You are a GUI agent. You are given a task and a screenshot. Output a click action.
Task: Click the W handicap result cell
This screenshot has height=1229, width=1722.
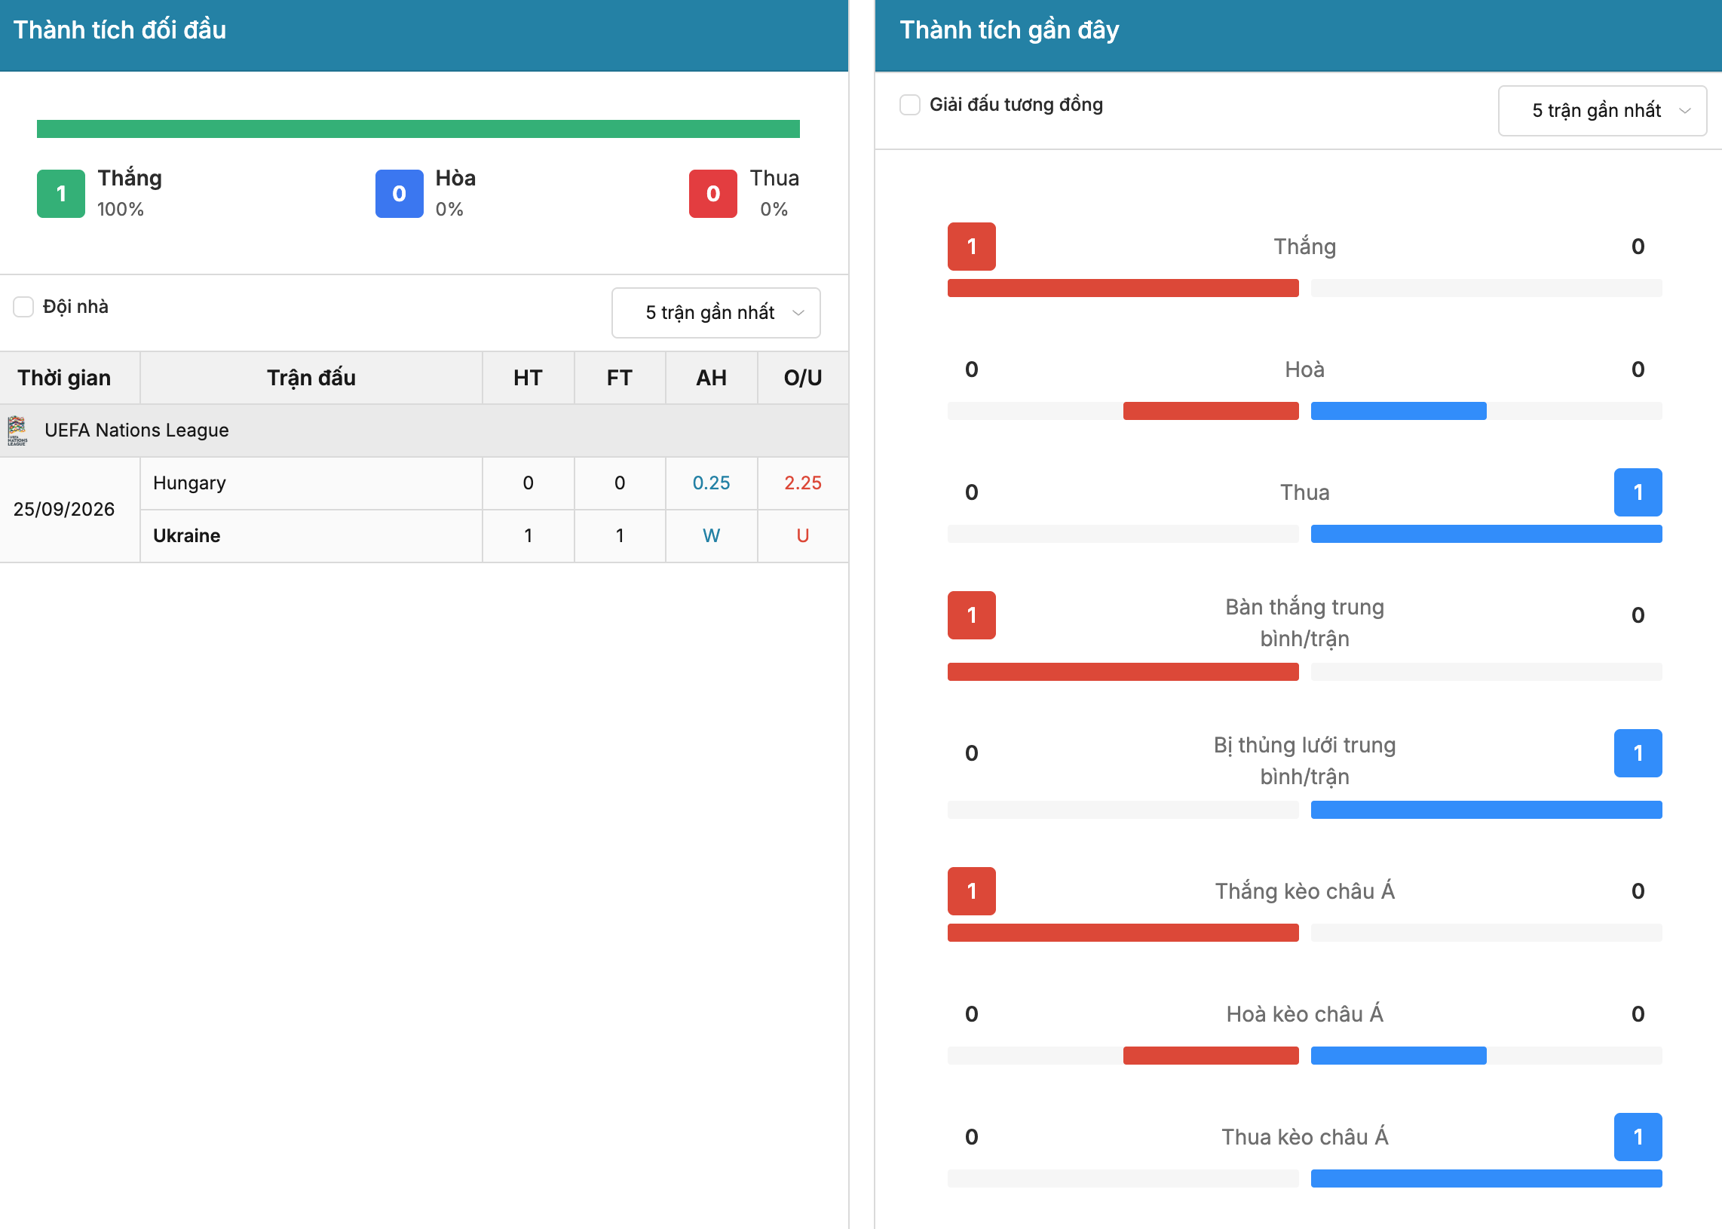[711, 536]
